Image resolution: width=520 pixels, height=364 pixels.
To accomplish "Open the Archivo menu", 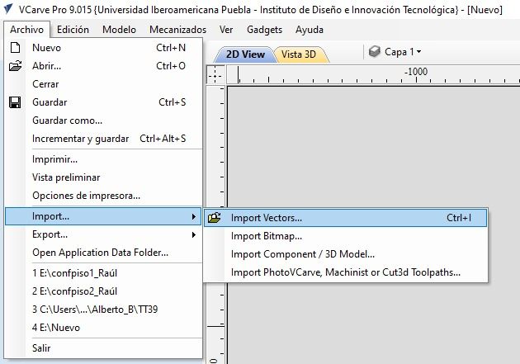I will coord(27,30).
